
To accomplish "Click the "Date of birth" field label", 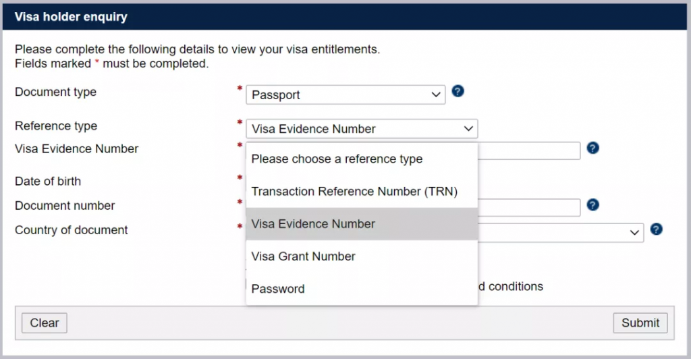I will click(48, 181).
